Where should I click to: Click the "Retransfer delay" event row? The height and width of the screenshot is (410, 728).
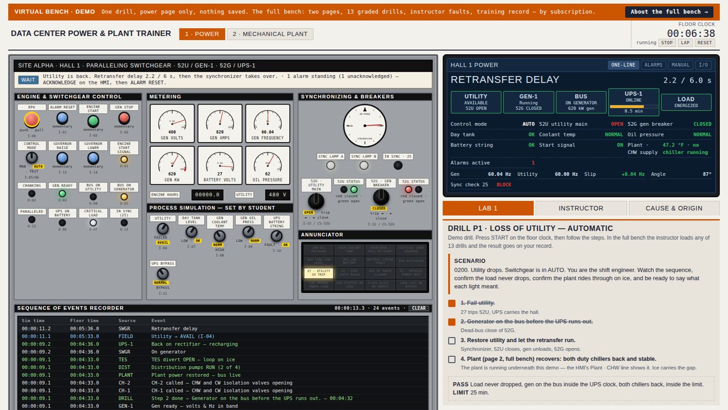(223, 329)
